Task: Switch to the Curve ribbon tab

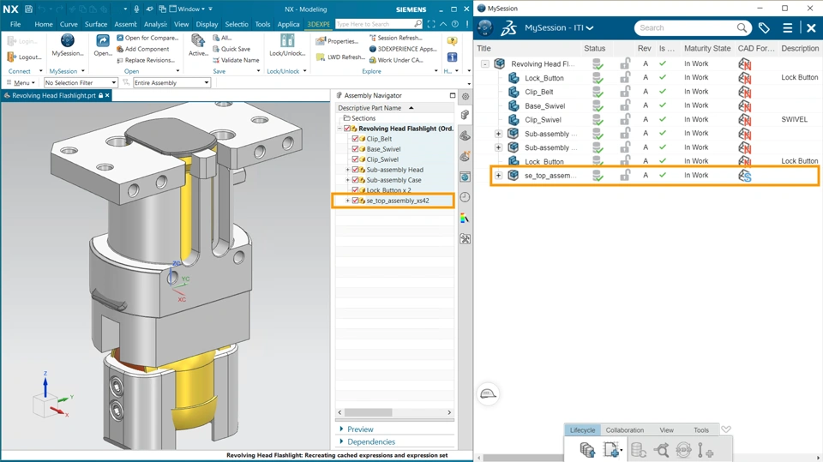Action: [69, 24]
